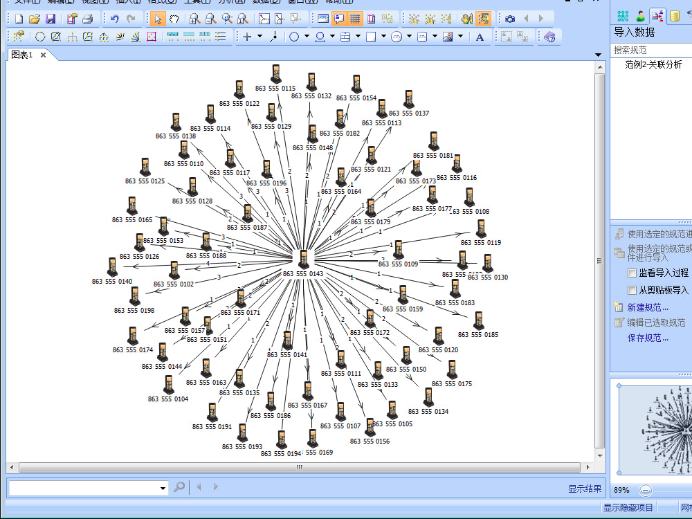Click 保存规范... link
Screen dimensions: 692x519
[648, 338]
